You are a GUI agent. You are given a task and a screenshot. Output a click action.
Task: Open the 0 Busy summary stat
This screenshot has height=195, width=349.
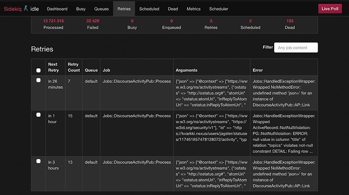tap(132, 24)
